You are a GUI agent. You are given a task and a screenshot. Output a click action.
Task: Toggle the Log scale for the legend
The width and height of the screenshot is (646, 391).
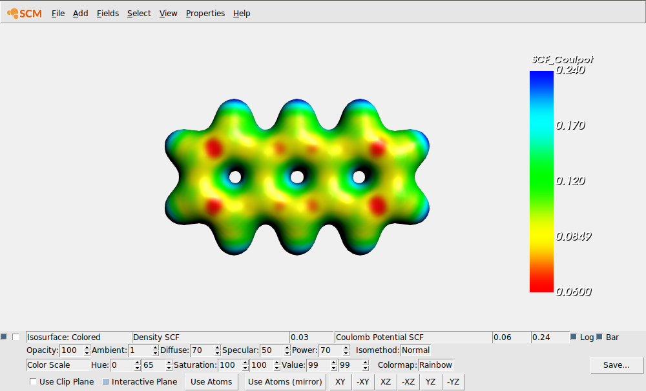[573, 336]
